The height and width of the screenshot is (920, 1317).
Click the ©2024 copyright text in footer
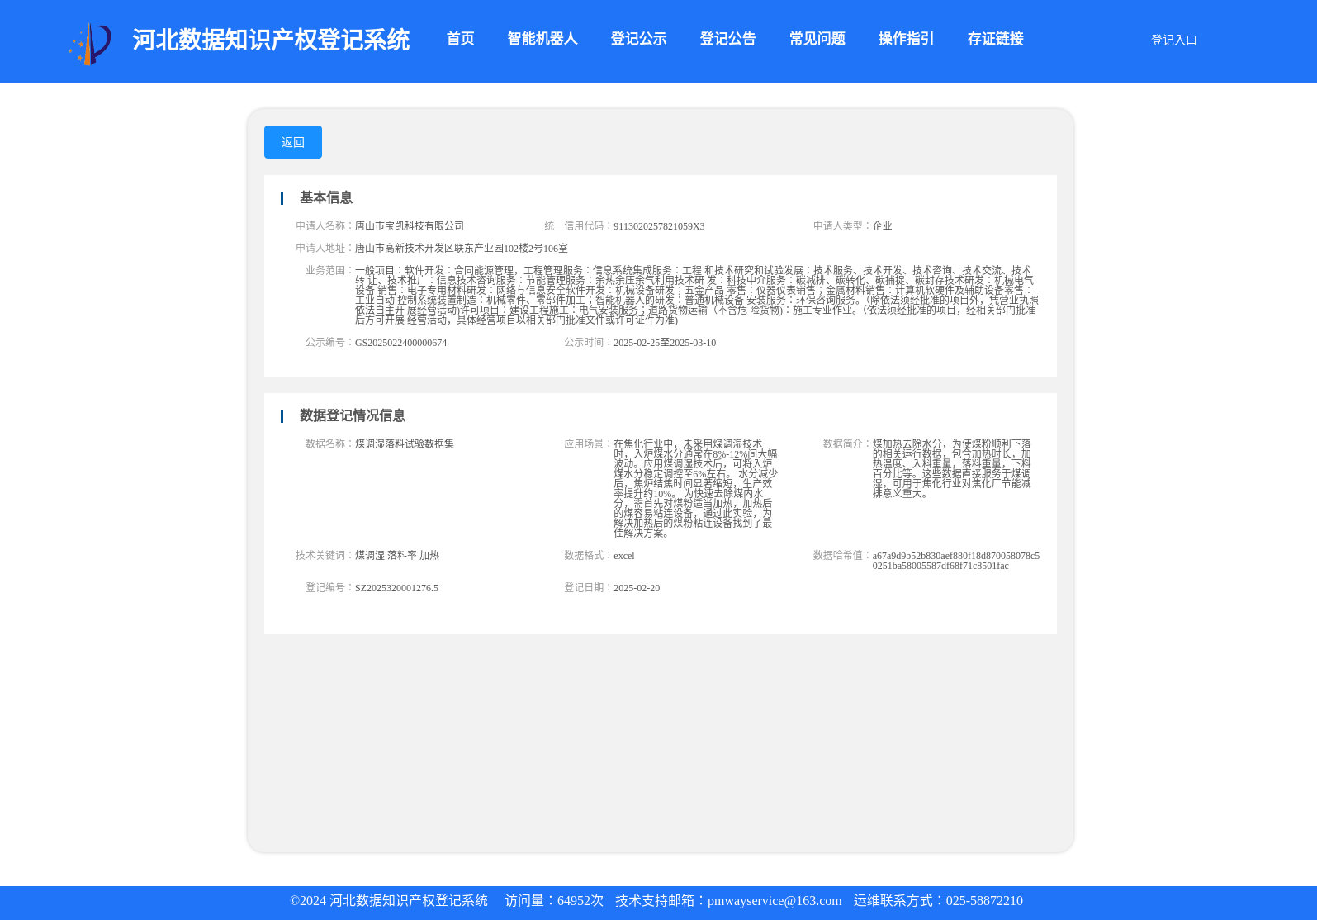[389, 901]
